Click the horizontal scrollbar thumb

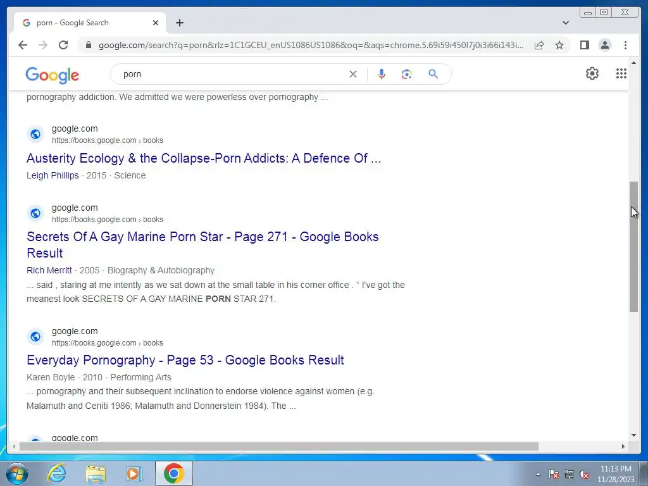279,446
